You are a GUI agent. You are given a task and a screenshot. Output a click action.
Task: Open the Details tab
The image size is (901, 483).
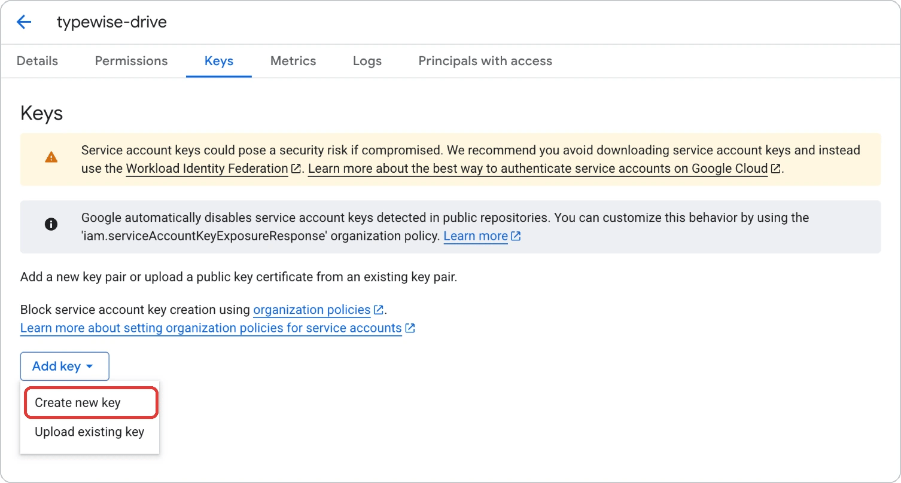[x=38, y=61]
